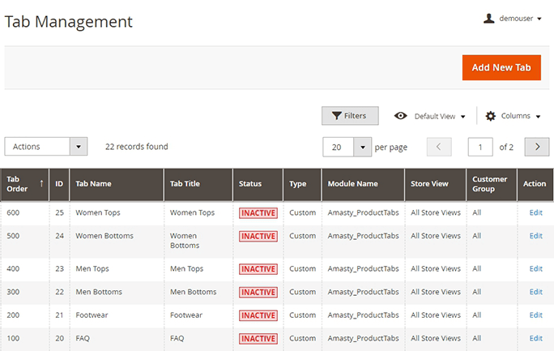Edit the Footwear tab row
Image resolution: width=554 pixels, height=351 pixels.
[x=535, y=315]
